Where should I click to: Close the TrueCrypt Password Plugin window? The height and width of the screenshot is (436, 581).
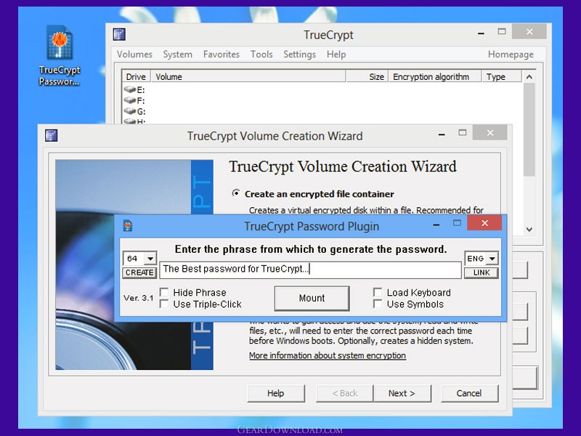484,223
